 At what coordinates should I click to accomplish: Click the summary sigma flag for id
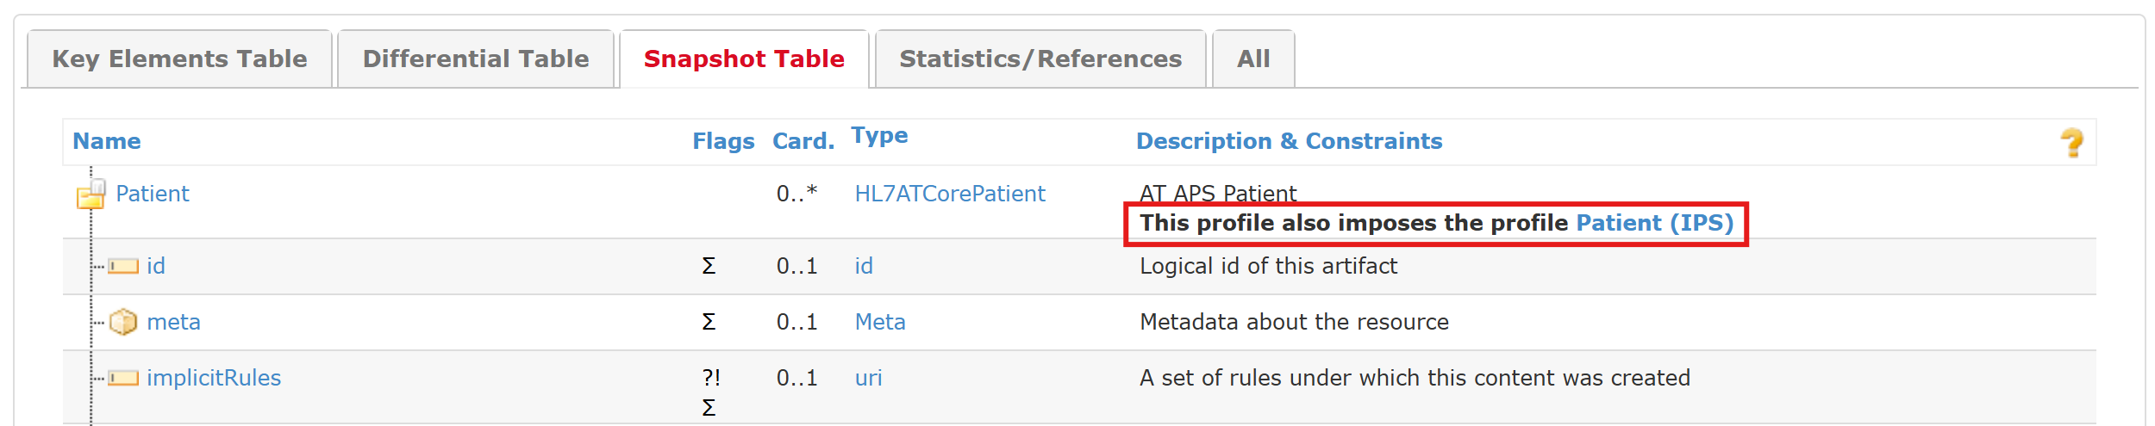pyautogui.click(x=709, y=266)
